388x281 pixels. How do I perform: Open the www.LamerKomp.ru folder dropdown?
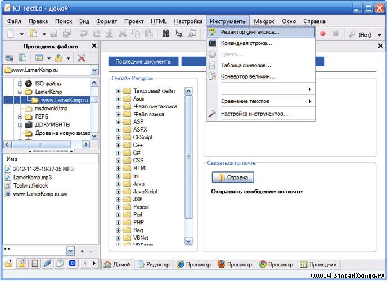pos(94,71)
